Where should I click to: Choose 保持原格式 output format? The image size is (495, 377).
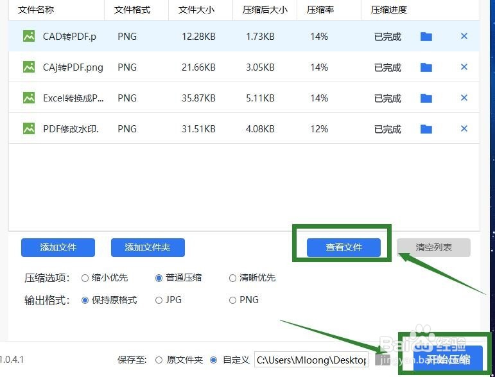pyautogui.click(x=85, y=301)
